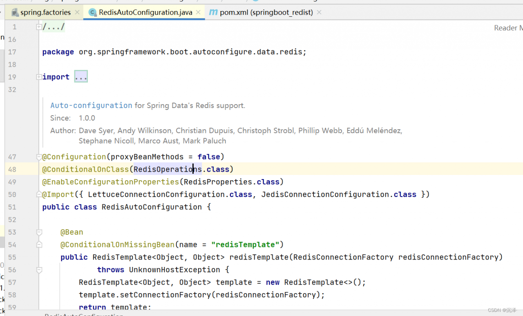Click RedisOperations in @ConditionalOnClass annotation
Image resolution: width=523 pixels, height=316 pixels.
pos(168,169)
